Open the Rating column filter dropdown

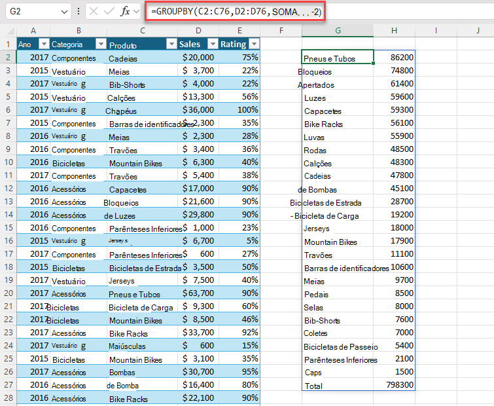pos(254,44)
